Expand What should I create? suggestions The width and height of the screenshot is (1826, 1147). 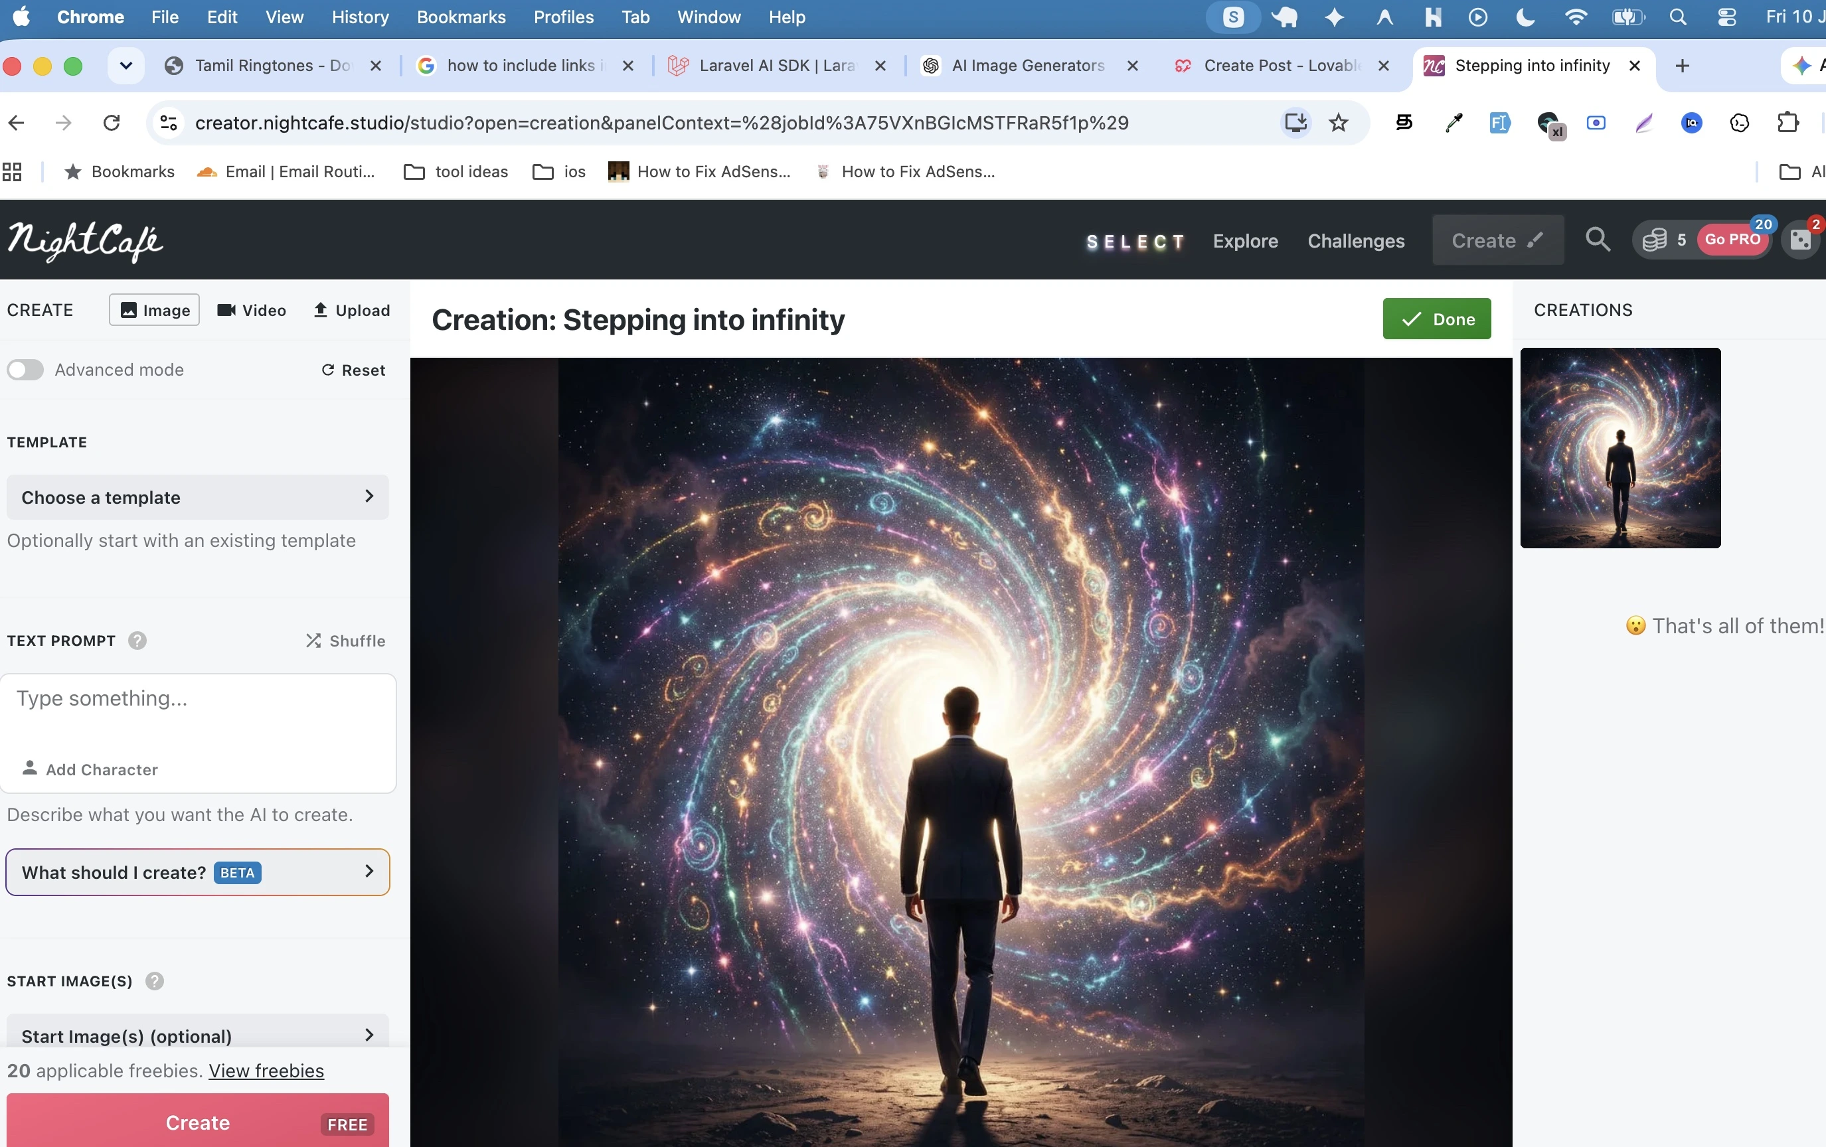click(197, 872)
